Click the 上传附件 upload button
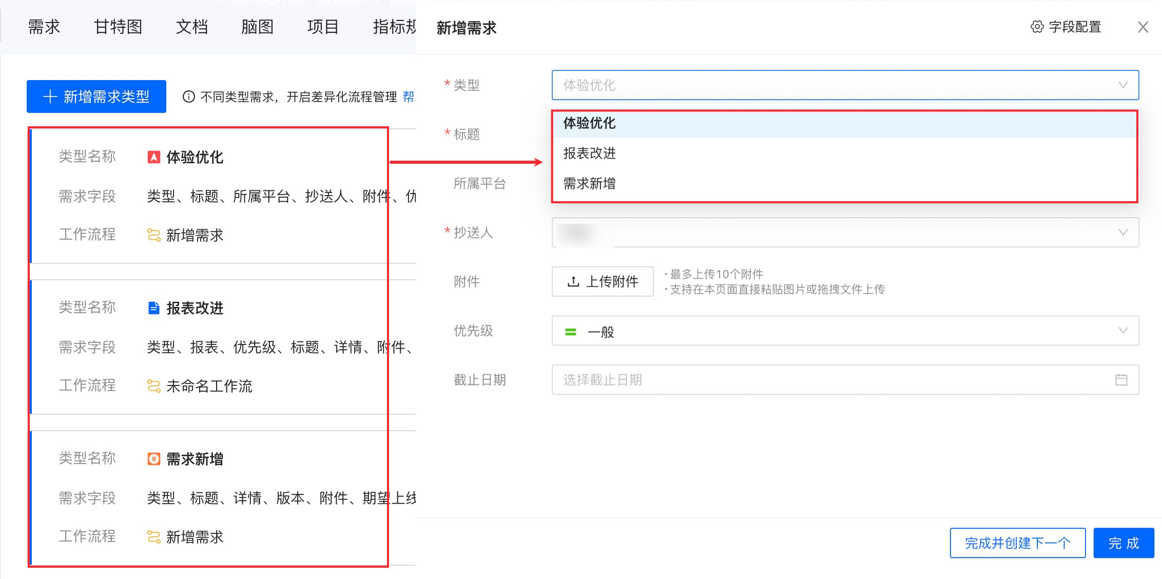1162x579 pixels. tap(603, 281)
